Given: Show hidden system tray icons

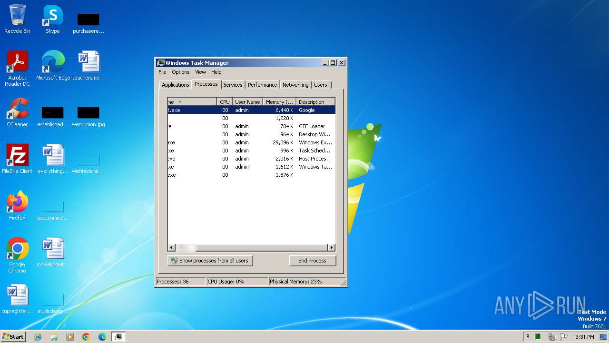Looking at the screenshot, I should [528, 337].
